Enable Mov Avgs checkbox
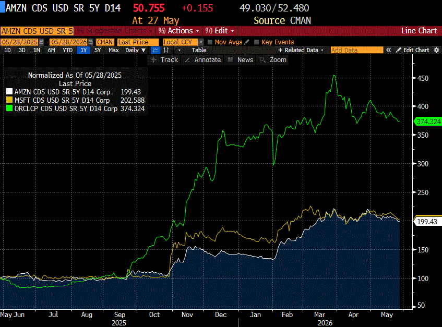The height and width of the screenshot is (327, 442). [x=210, y=42]
